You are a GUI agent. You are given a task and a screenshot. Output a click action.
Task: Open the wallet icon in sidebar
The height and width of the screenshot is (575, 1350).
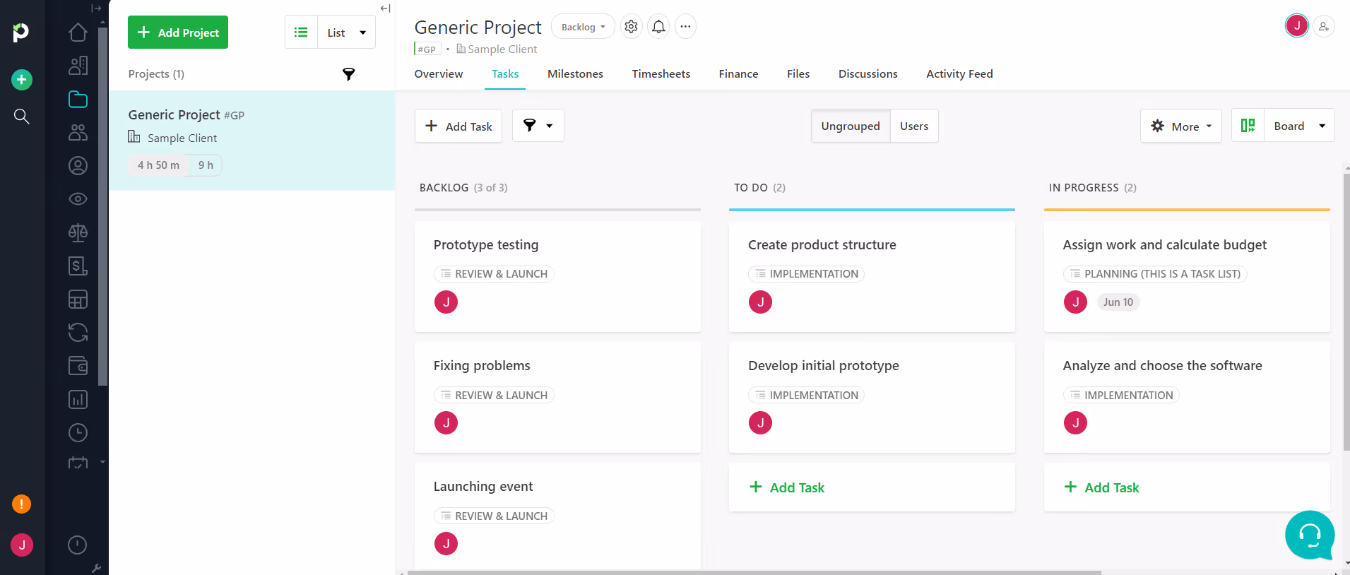pos(78,365)
